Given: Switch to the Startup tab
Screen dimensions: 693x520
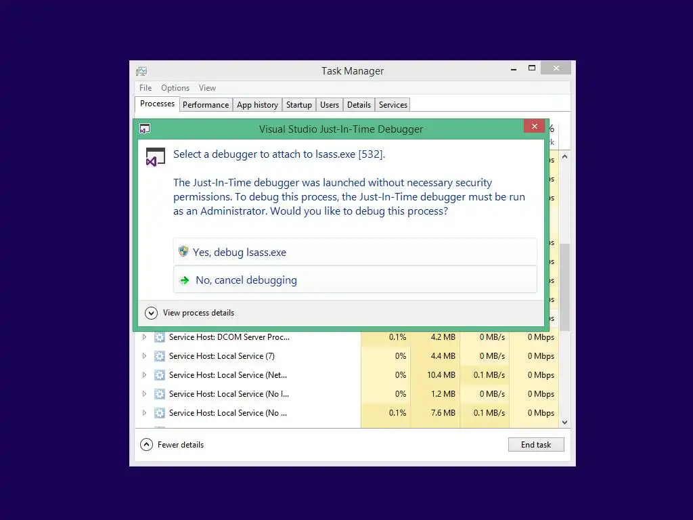Looking at the screenshot, I should (298, 105).
